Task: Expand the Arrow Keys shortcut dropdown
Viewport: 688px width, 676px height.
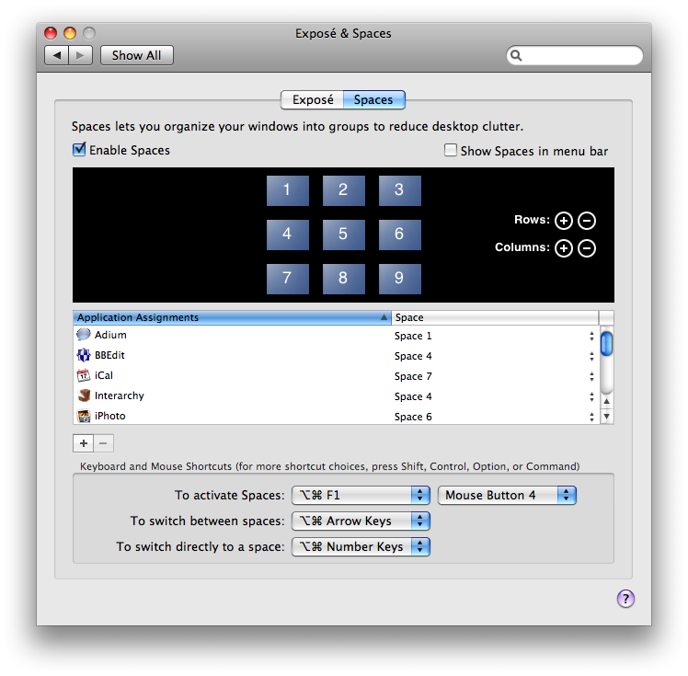Action: [361, 521]
